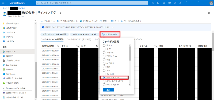Click the ユーザー設定 icon
Screen dimensions: 214x100
point(4,32)
